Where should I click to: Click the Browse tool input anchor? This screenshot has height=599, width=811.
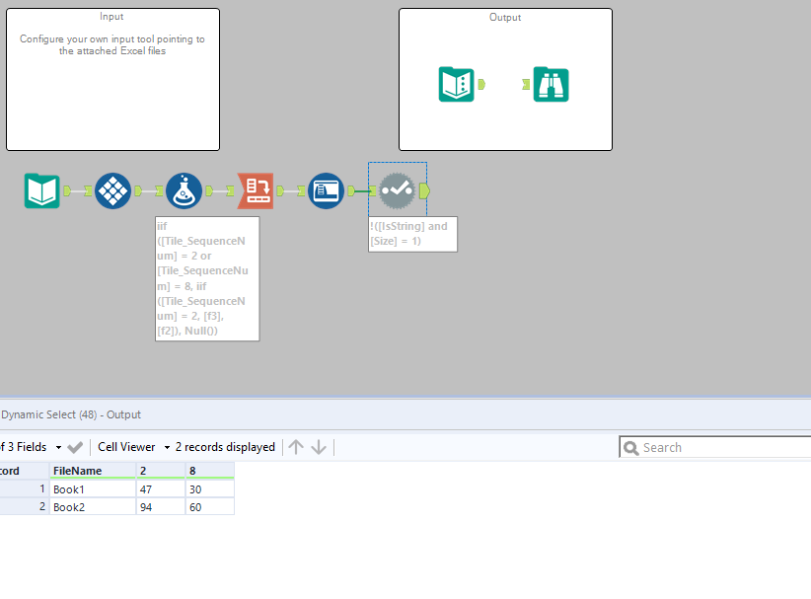coord(526,84)
